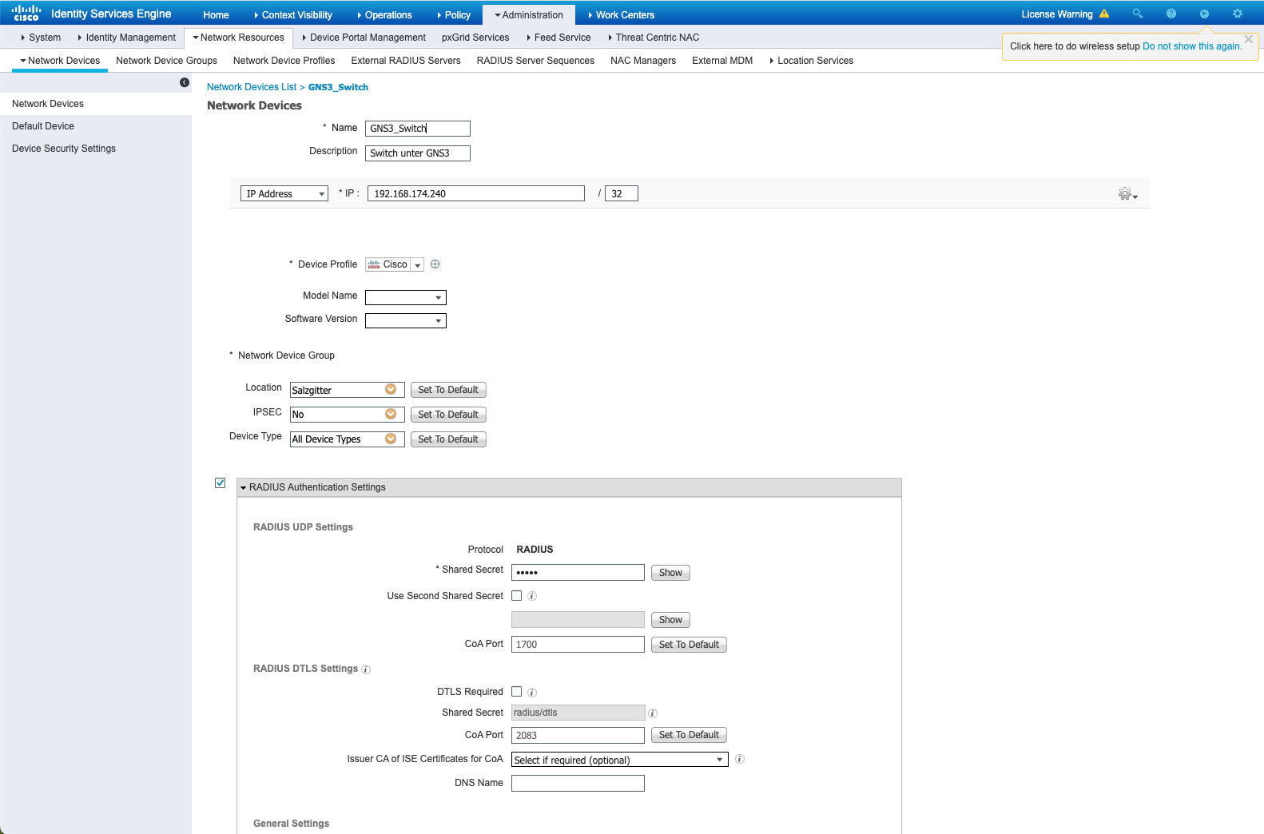
Task: Click the Cisco logo
Action: [x=26, y=13]
